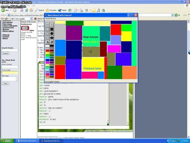
Task: Pick the text A tool
Action: 47,42
